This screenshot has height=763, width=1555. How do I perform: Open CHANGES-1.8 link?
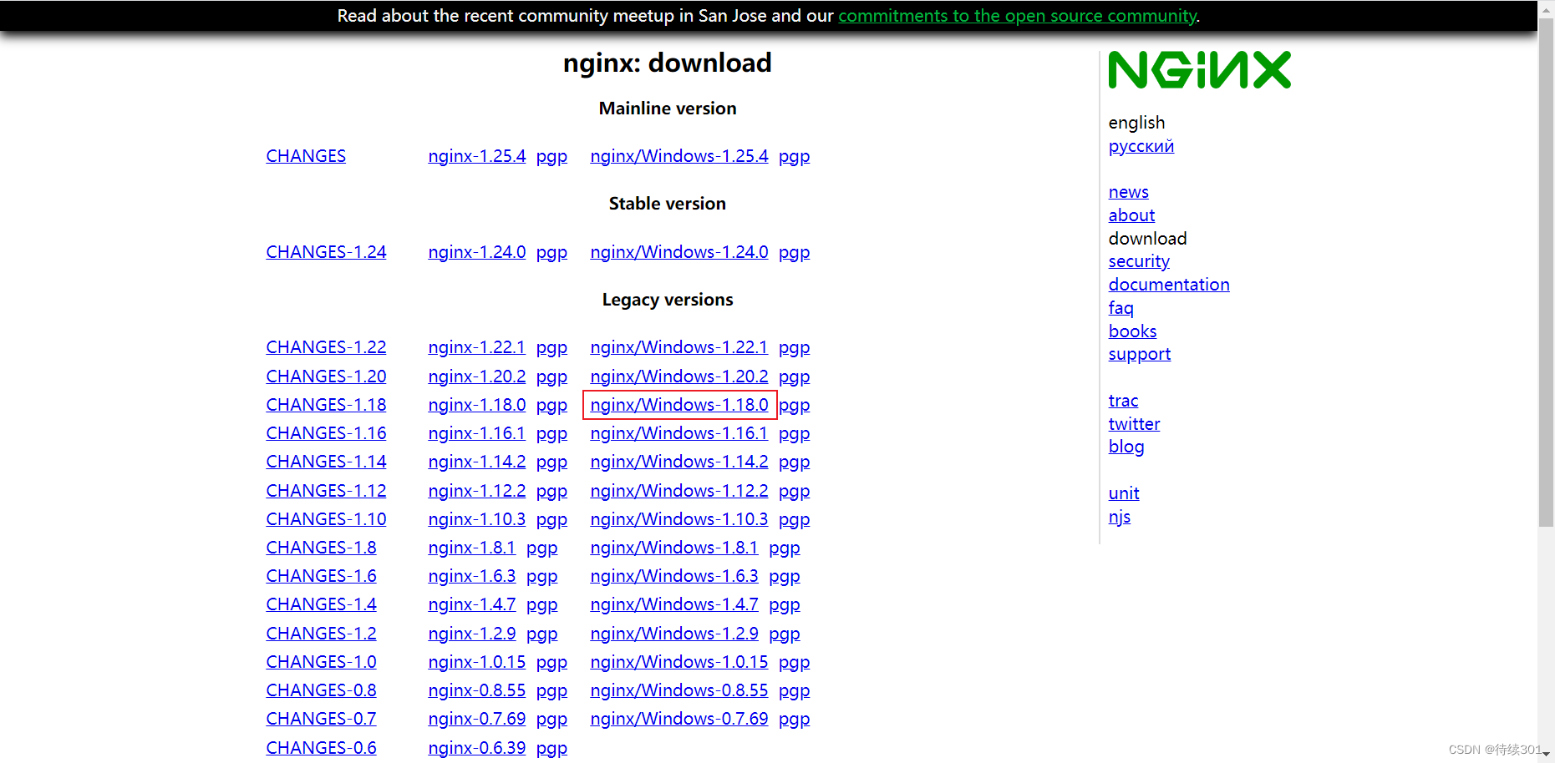321,548
